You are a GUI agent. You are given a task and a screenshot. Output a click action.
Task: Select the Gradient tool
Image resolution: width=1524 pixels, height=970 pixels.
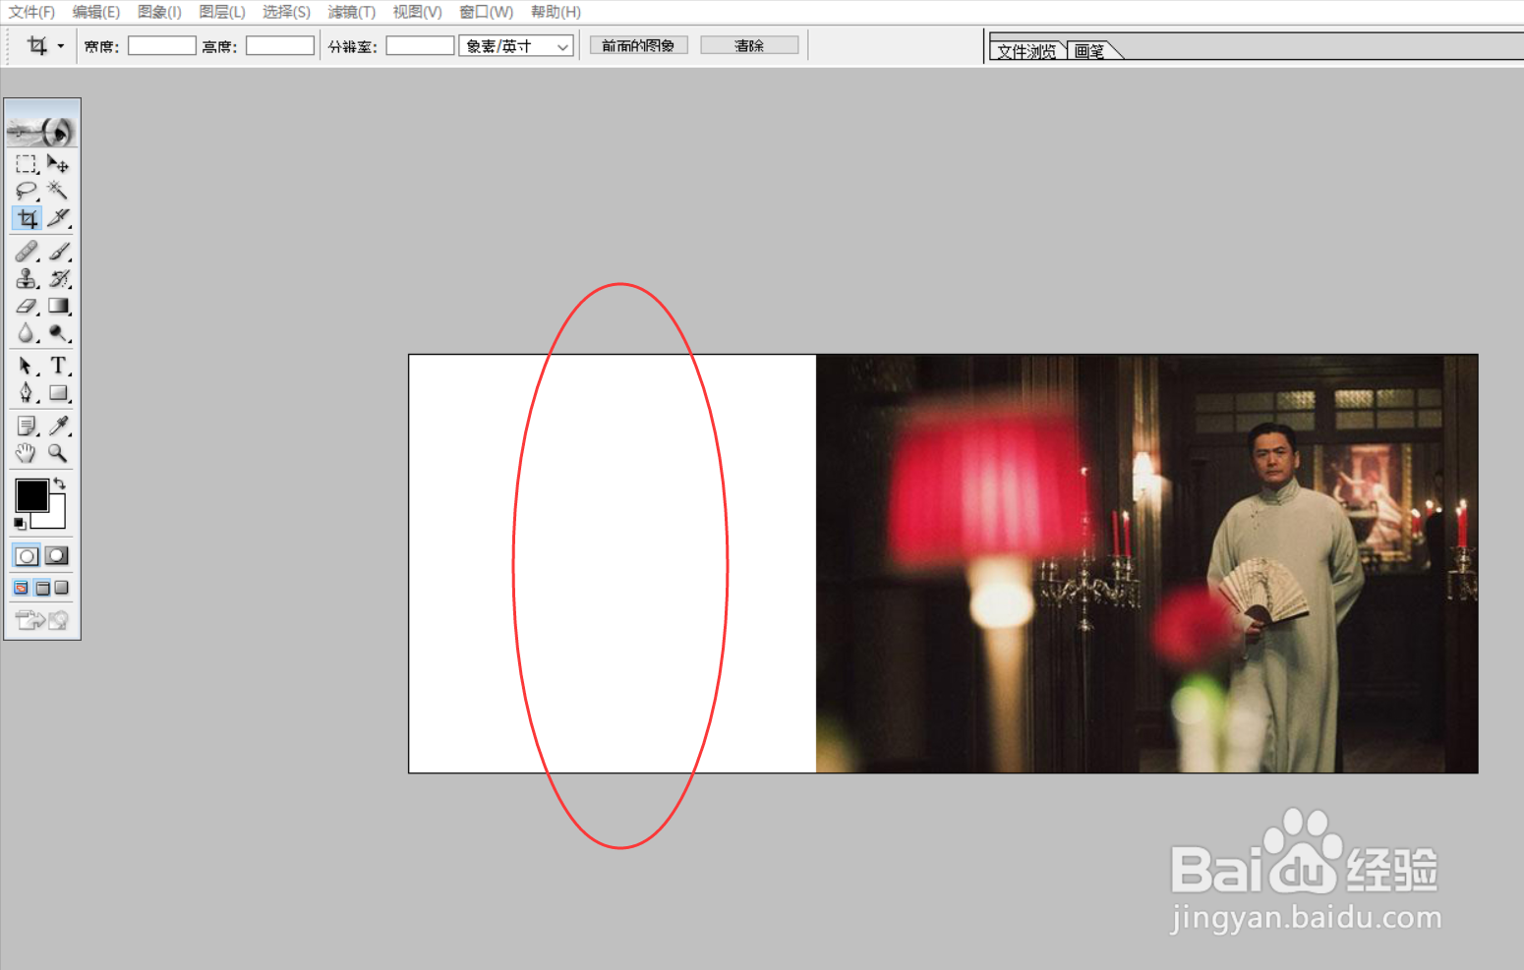58,306
